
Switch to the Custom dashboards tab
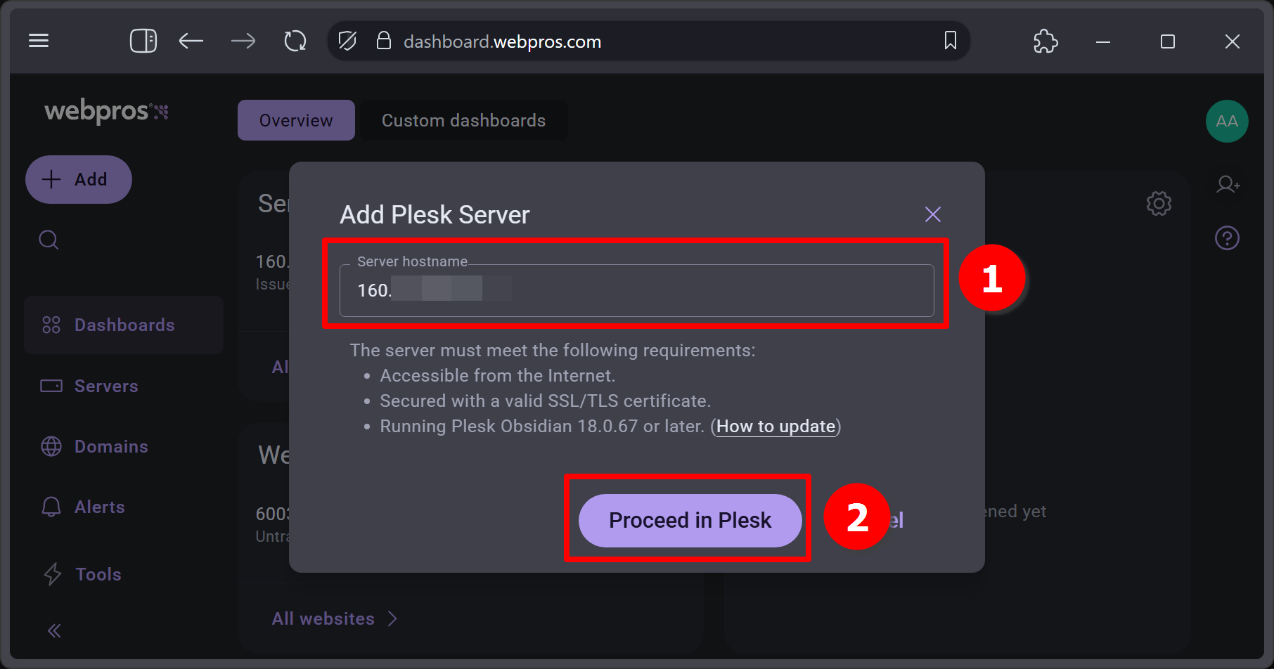pos(463,120)
